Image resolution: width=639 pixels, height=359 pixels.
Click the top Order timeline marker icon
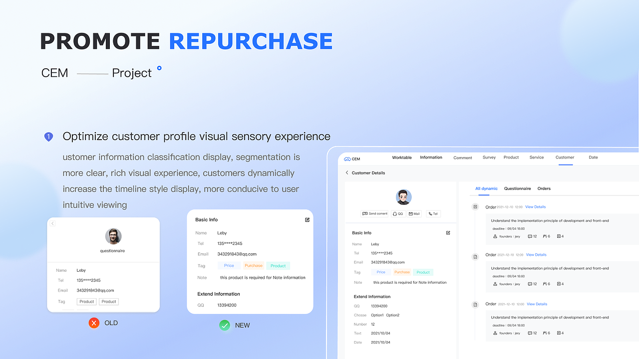[x=475, y=206]
